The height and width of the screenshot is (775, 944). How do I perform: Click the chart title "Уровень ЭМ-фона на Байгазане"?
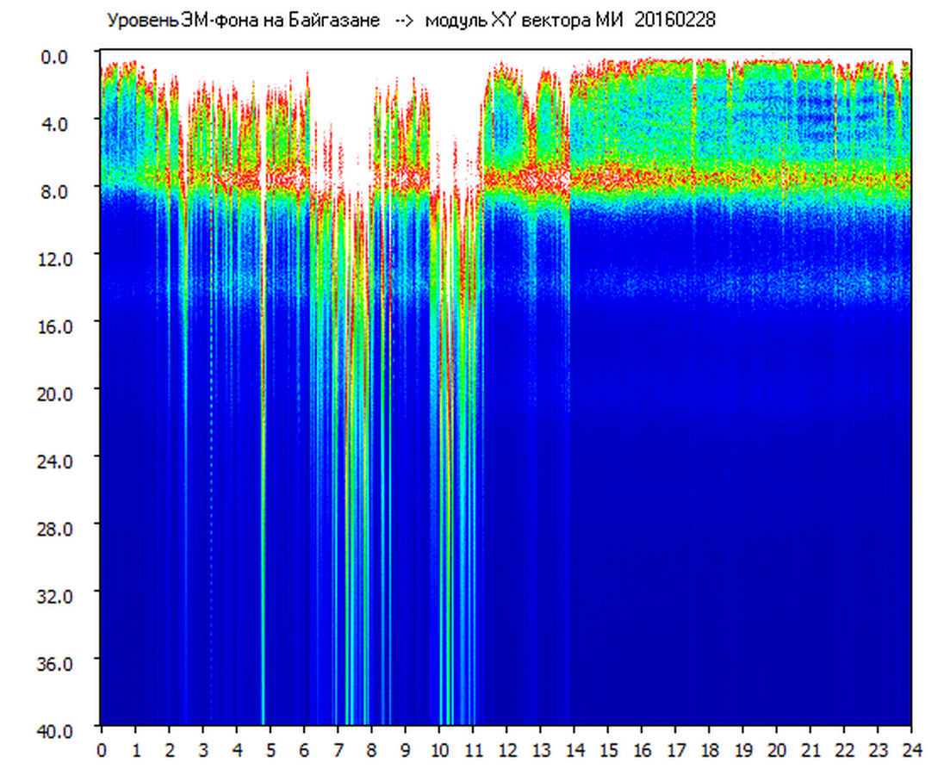(243, 21)
